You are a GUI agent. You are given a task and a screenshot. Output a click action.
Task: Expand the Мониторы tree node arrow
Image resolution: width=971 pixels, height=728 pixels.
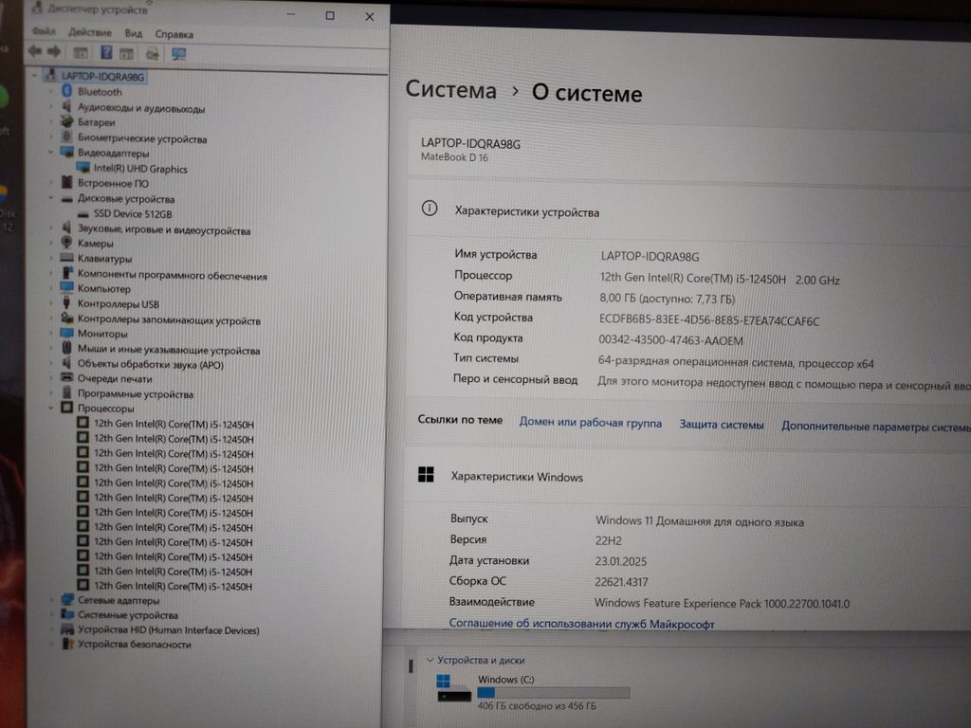coord(51,333)
